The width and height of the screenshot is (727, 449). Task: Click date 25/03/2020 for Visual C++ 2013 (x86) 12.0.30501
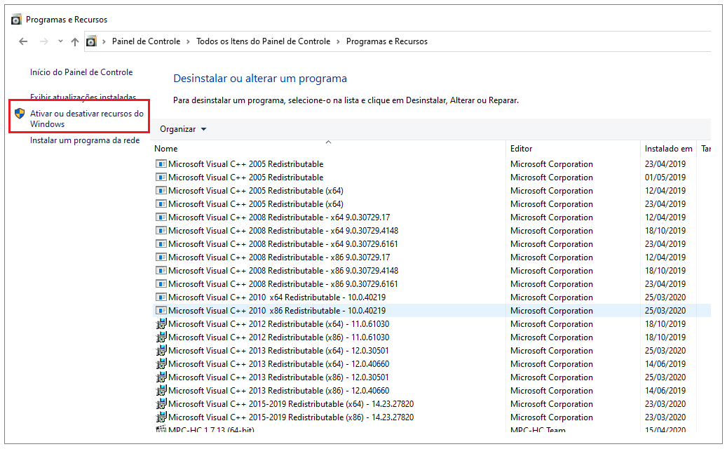(x=665, y=377)
